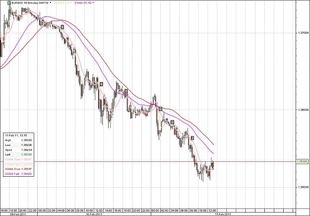Click the 11-Feb-2011 date label
The height and width of the screenshot is (216, 310).
pyautogui.click(x=223, y=214)
